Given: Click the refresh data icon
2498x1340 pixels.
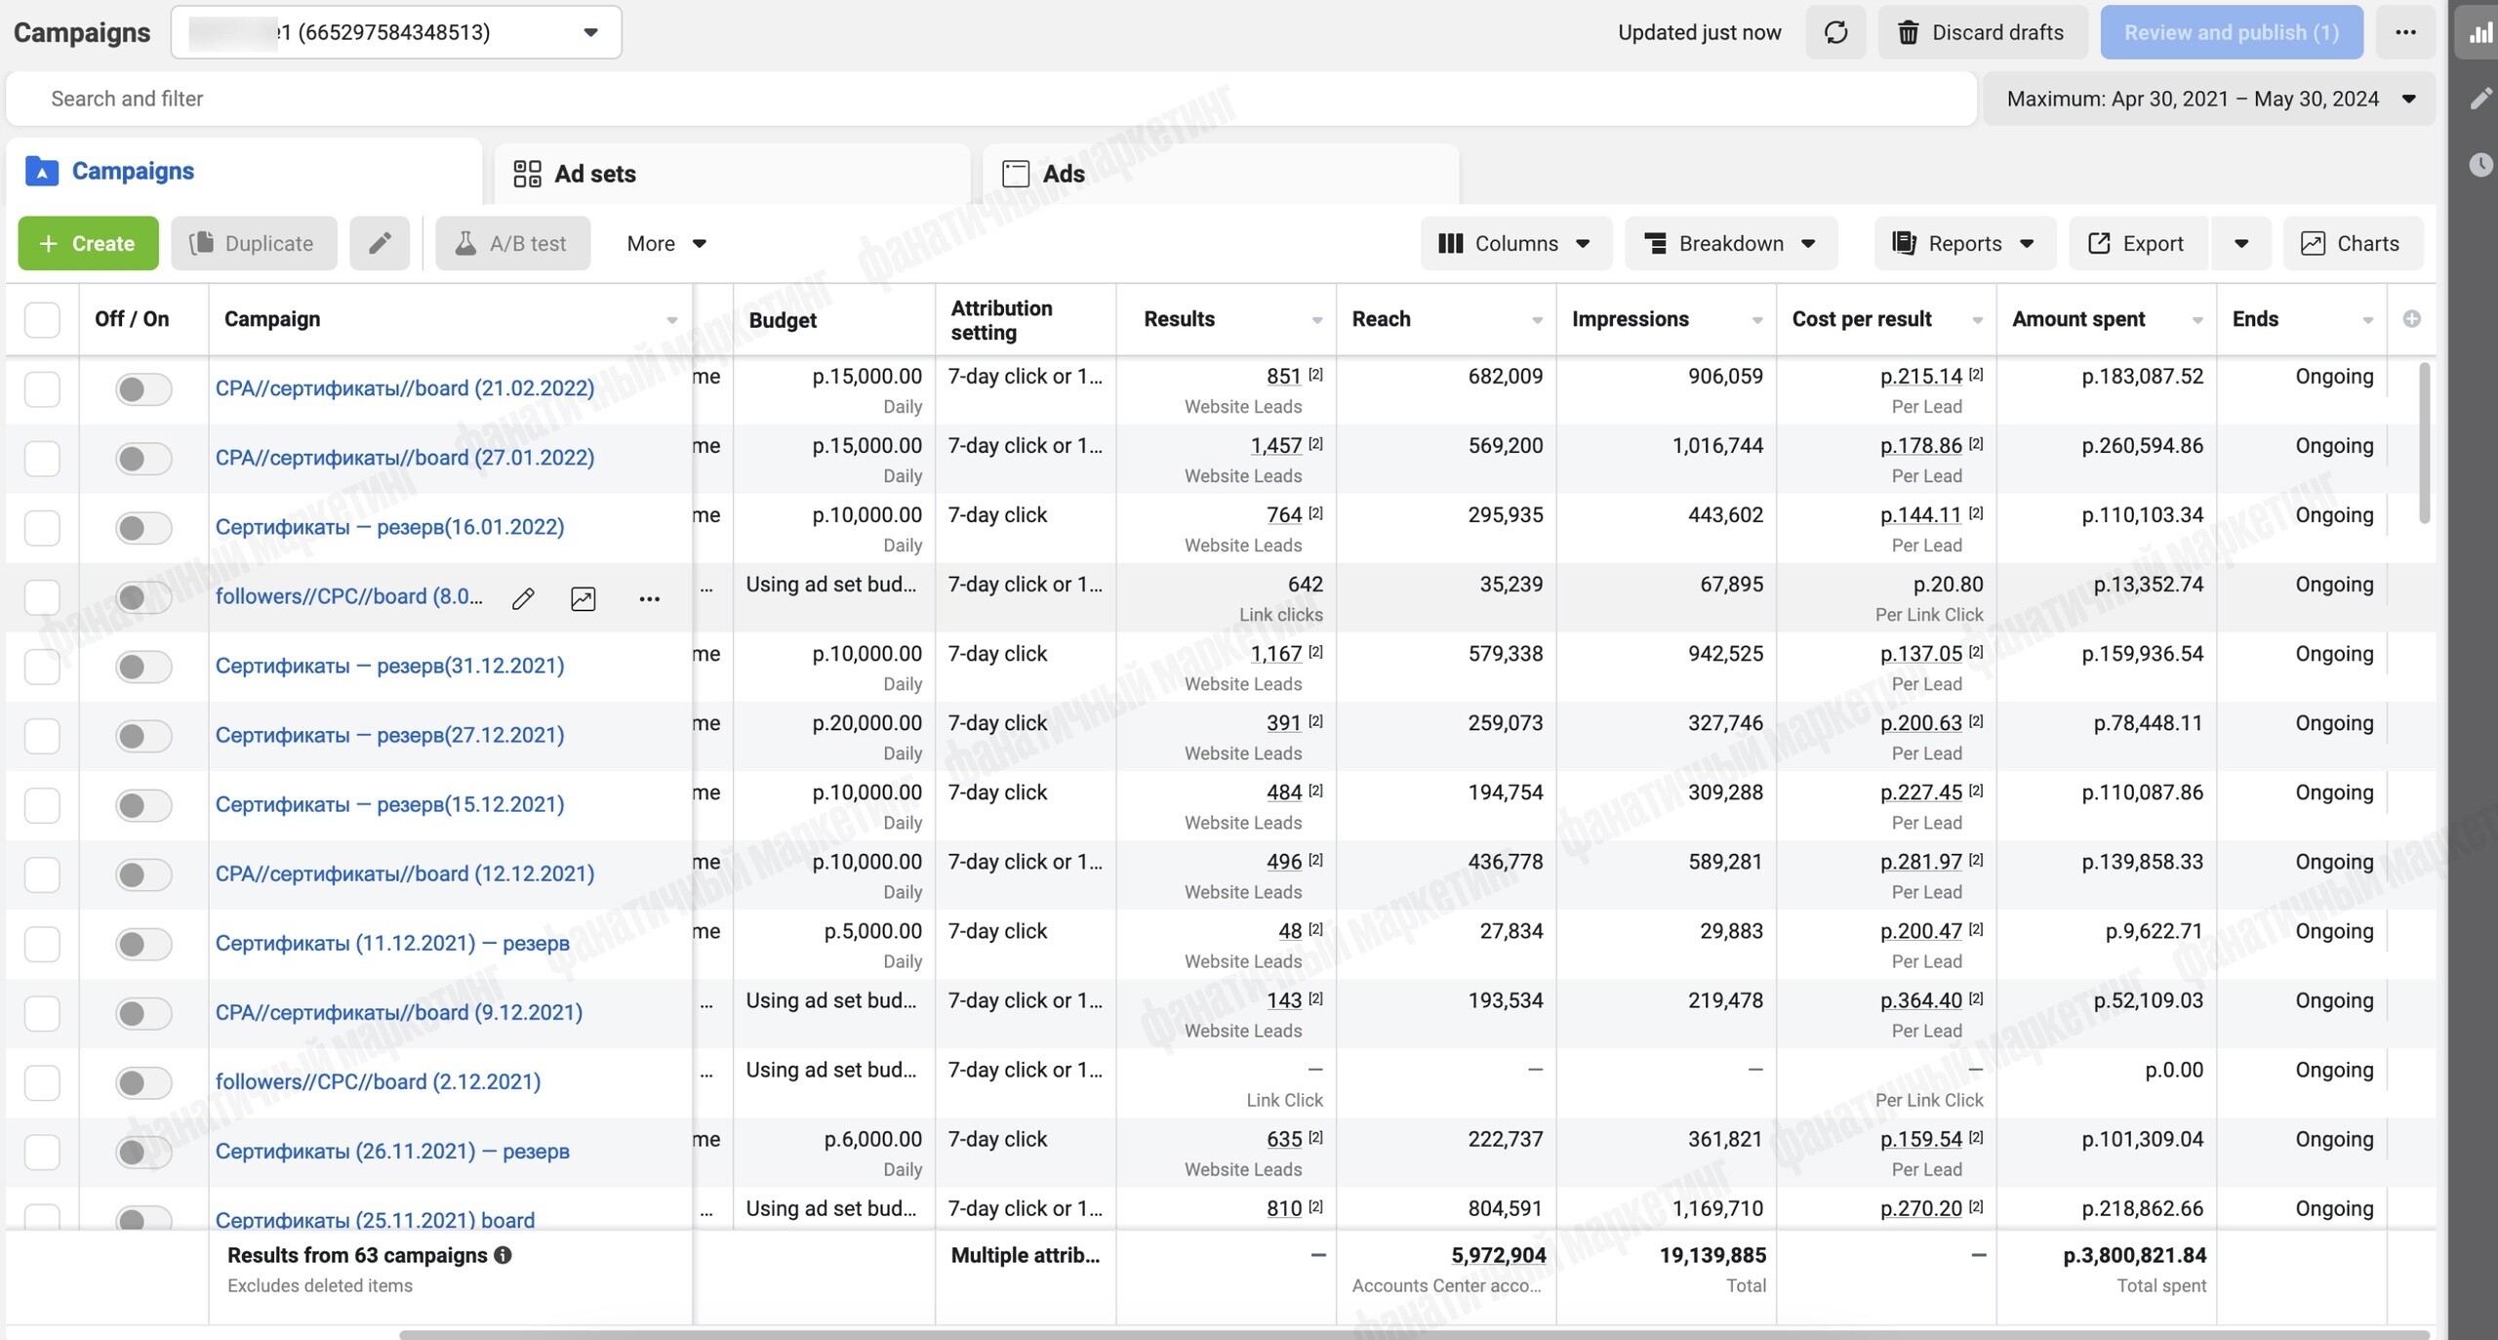Looking at the screenshot, I should point(1835,32).
